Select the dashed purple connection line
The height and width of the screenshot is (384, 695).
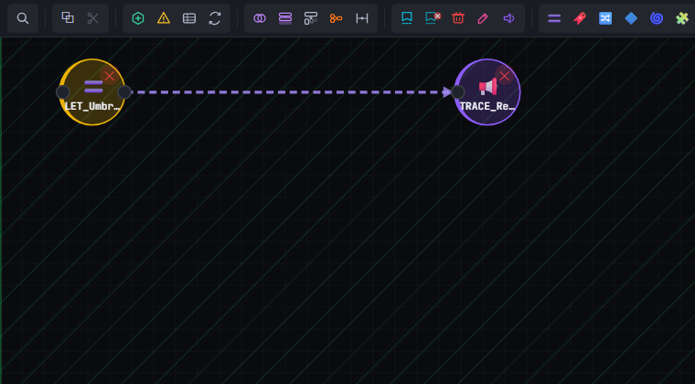290,92
